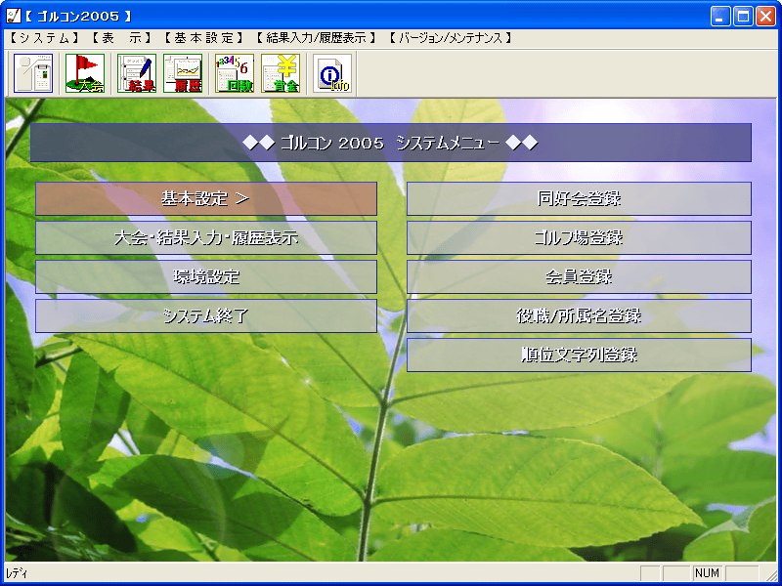
Task: Open the 会員登録 button
Action: point(579,276)
